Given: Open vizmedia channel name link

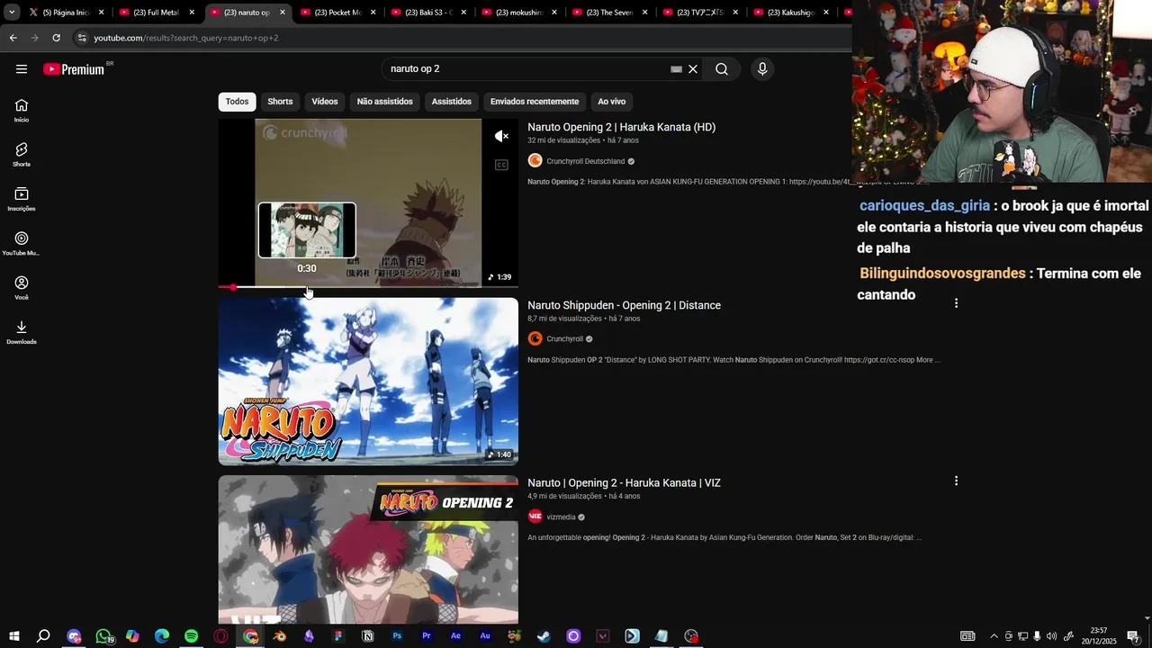Looking at the screenshot, I should [x=561, y=517].
